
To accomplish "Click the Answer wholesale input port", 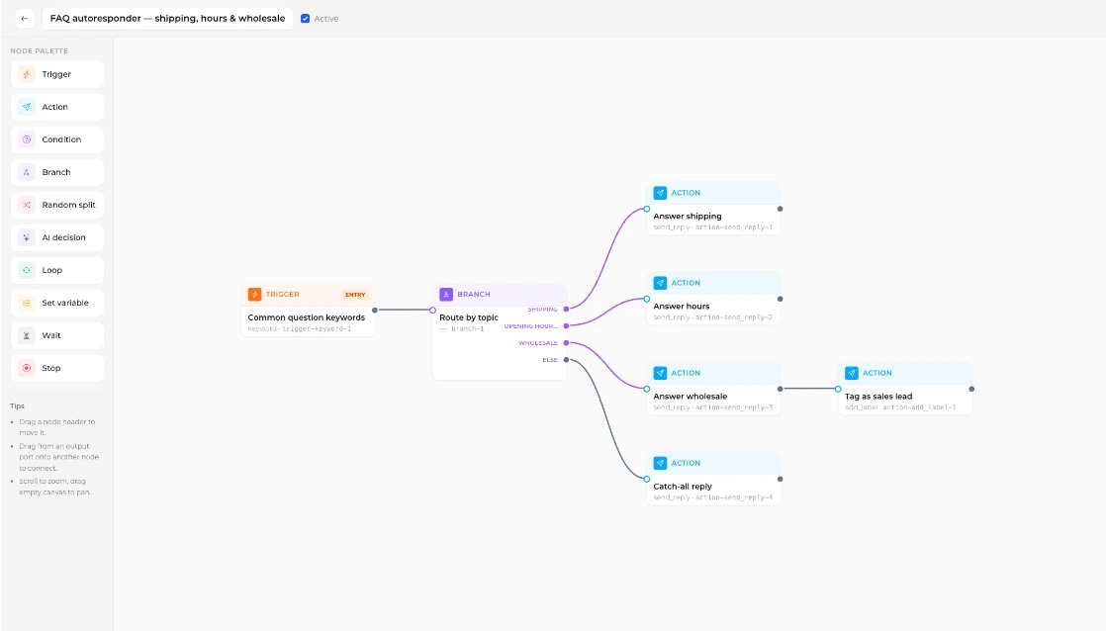I will click(646, 389).
